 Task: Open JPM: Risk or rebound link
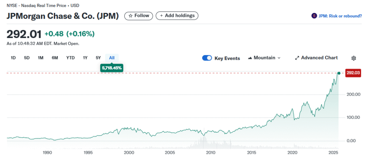click(340, 16)
